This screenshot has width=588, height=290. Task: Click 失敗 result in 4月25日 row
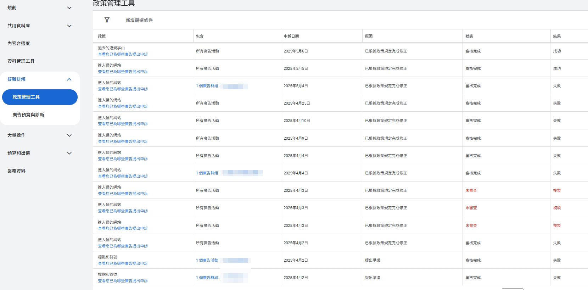pos(557,103)
